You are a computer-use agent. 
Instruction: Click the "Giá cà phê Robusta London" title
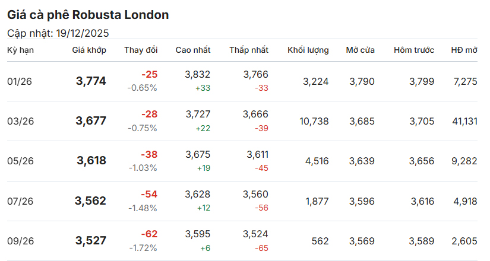coord(88,15)
